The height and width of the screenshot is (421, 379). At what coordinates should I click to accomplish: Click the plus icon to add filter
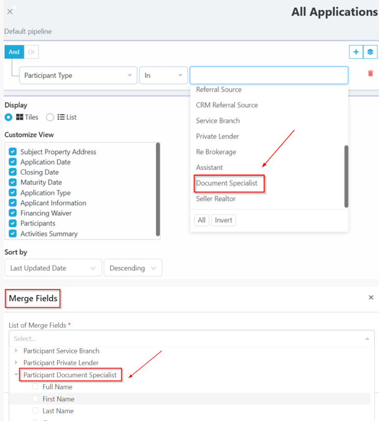(x=356, y=52)
